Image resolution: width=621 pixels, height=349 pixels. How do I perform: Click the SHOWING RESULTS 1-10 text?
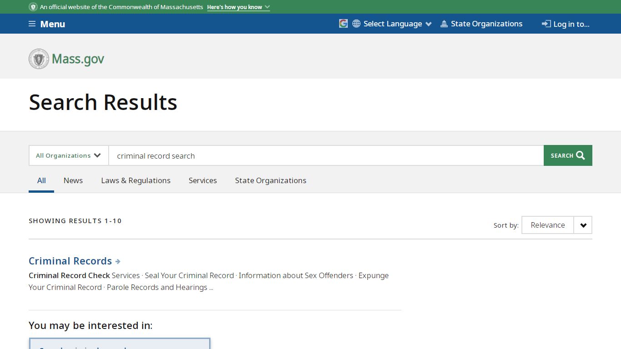(x=75, y=221)
